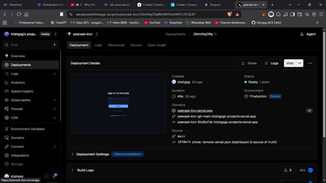The height and width of the screenshot is (183, 326).
Task: Click the 3 warnings badge in Build Logs
Action: (288, 170)
